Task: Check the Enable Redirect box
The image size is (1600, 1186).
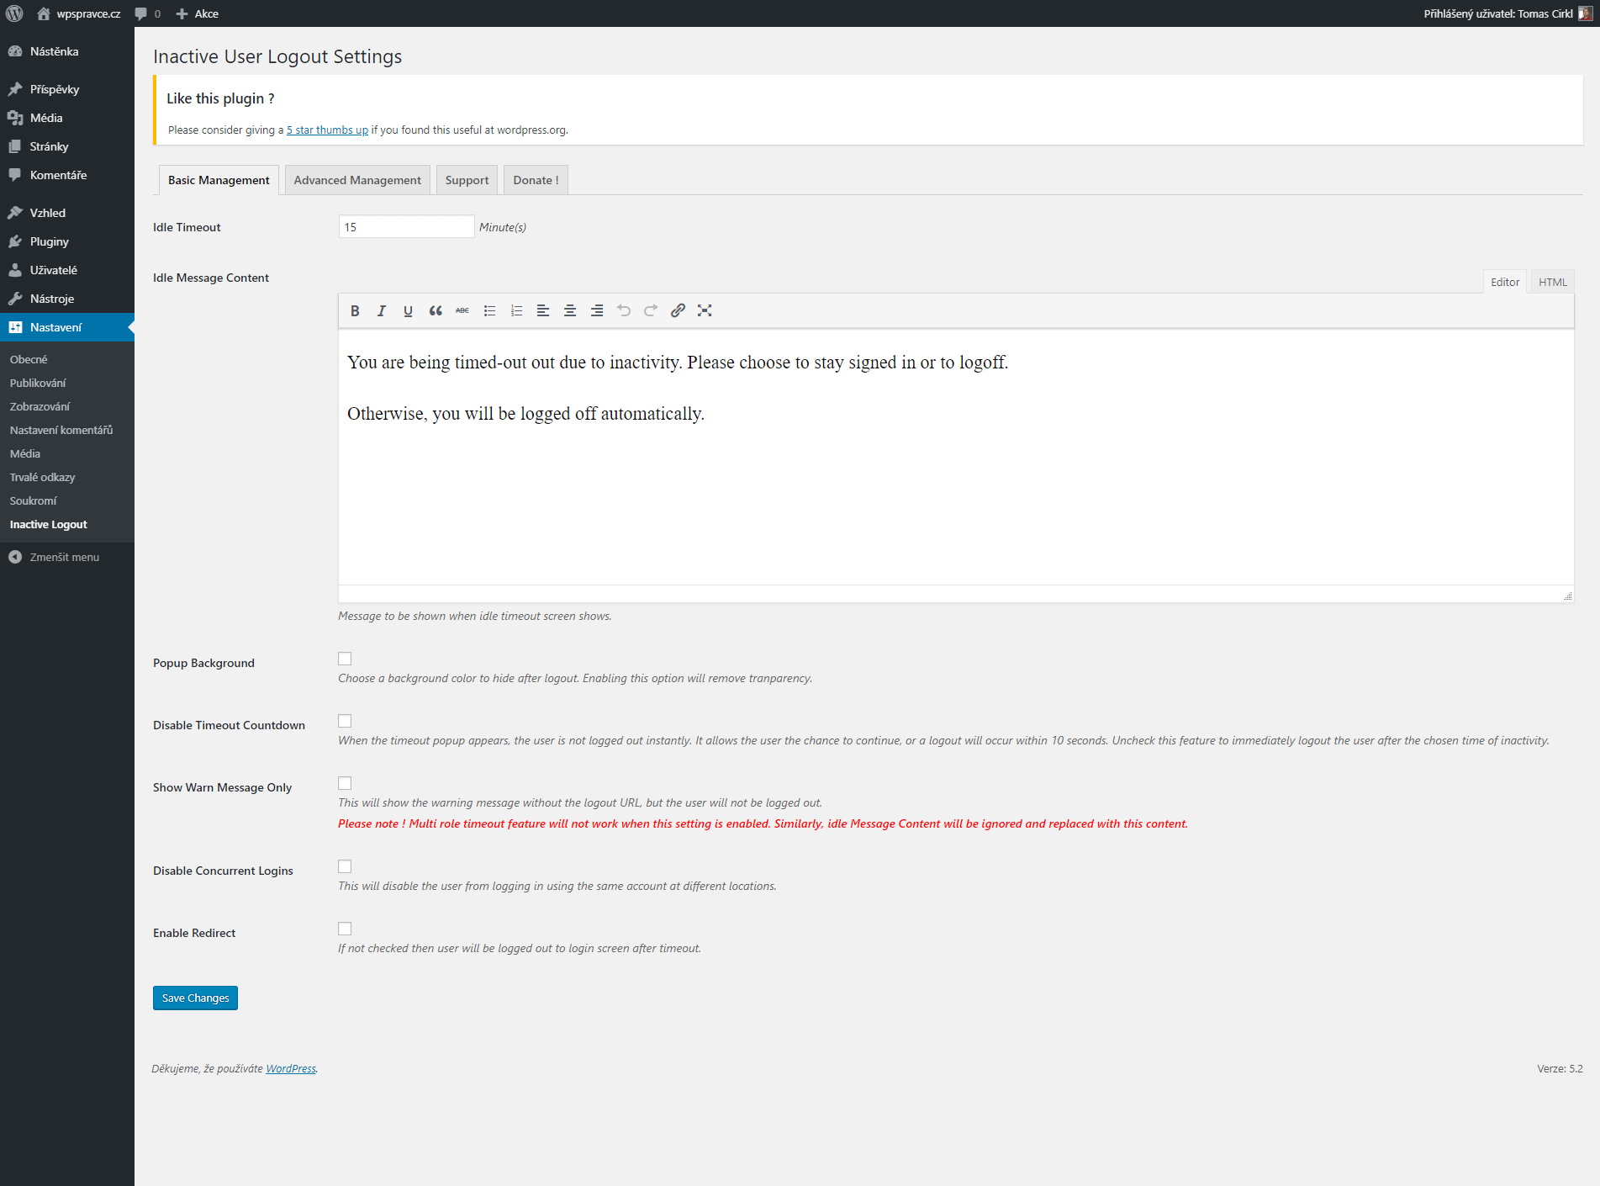Action: click(x=345, y=929)
